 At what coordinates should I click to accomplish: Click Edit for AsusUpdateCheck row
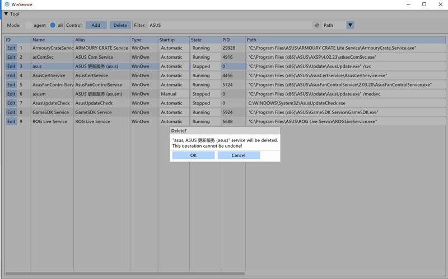[x=11, y=103]
